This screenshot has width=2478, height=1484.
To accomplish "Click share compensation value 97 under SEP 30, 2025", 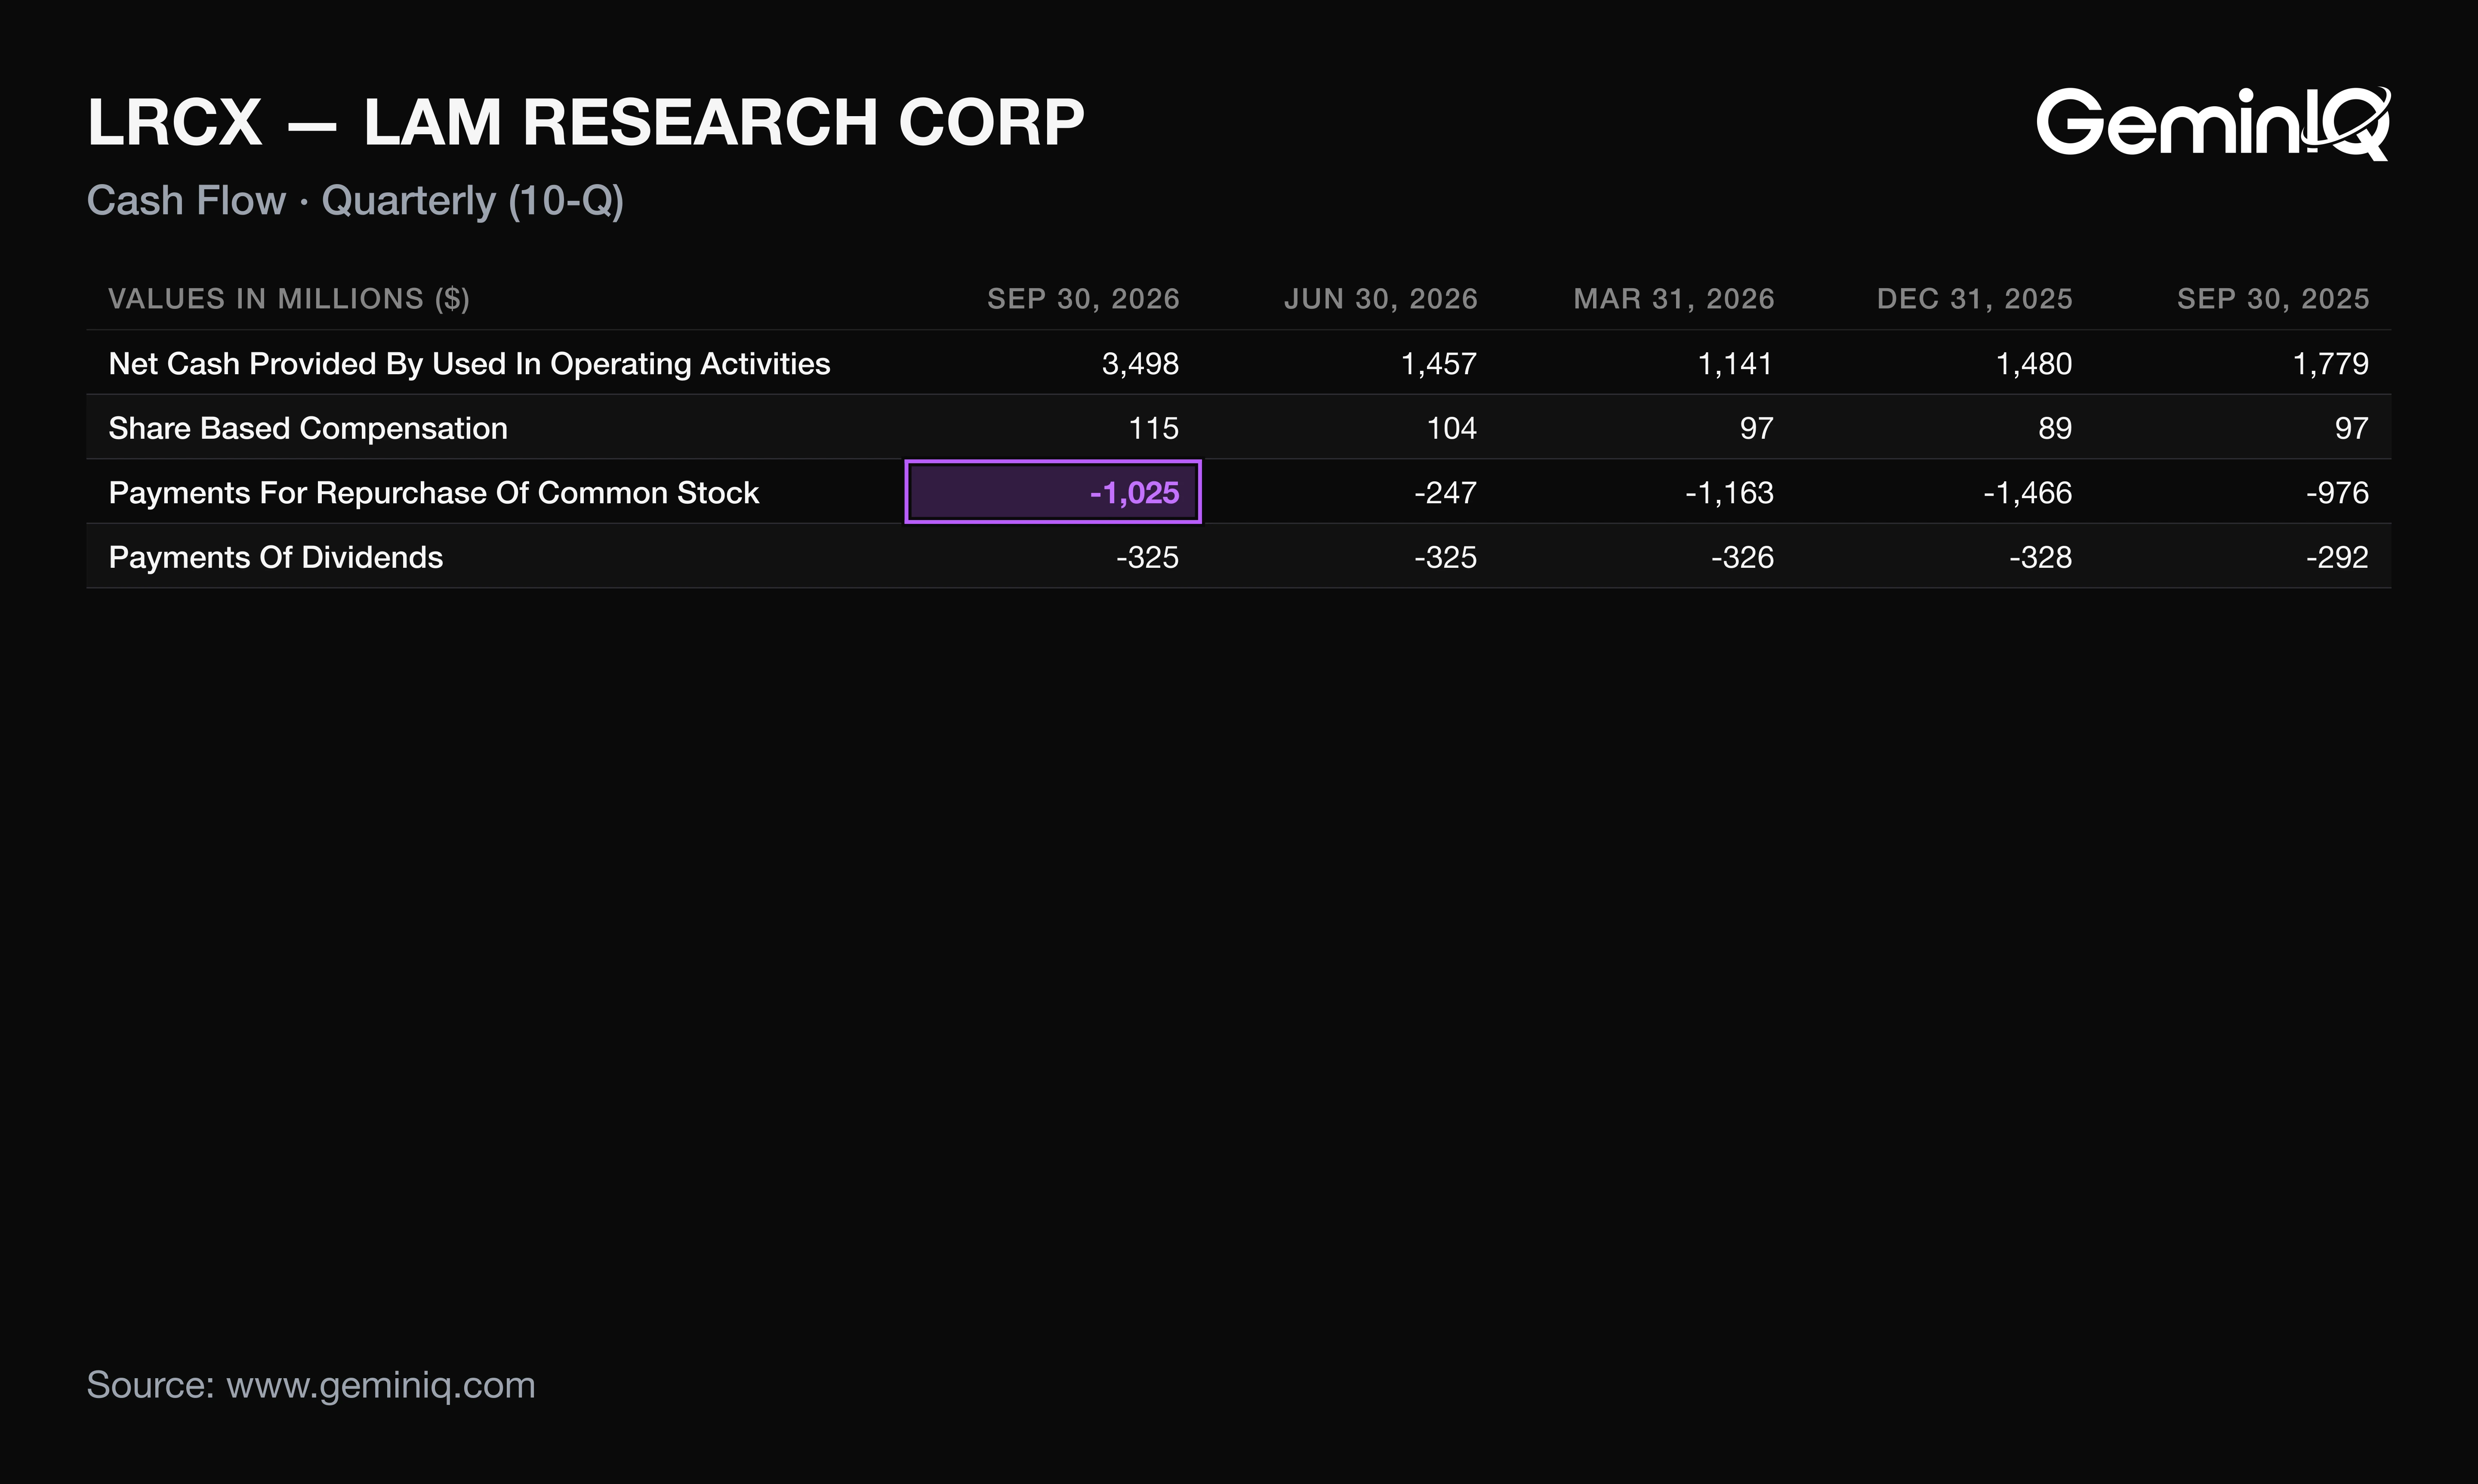I will [x=2351, y=428].
